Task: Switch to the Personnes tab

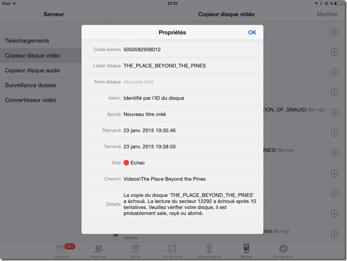Action: (x=98, y=251)
